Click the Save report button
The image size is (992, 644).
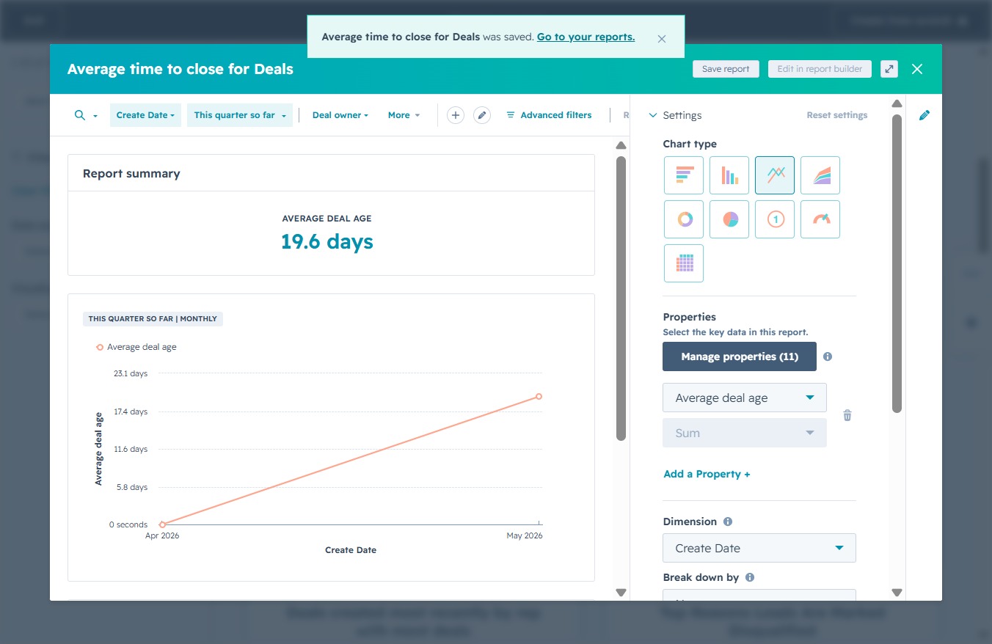[x=726, y=69]
